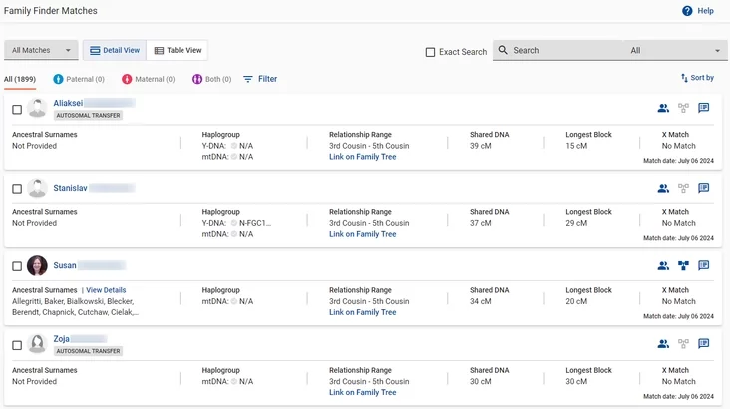This screenshot has height=409, width=730.
Task: Click Link on Family Tree for Susan
Action: [x=363, y=312]
